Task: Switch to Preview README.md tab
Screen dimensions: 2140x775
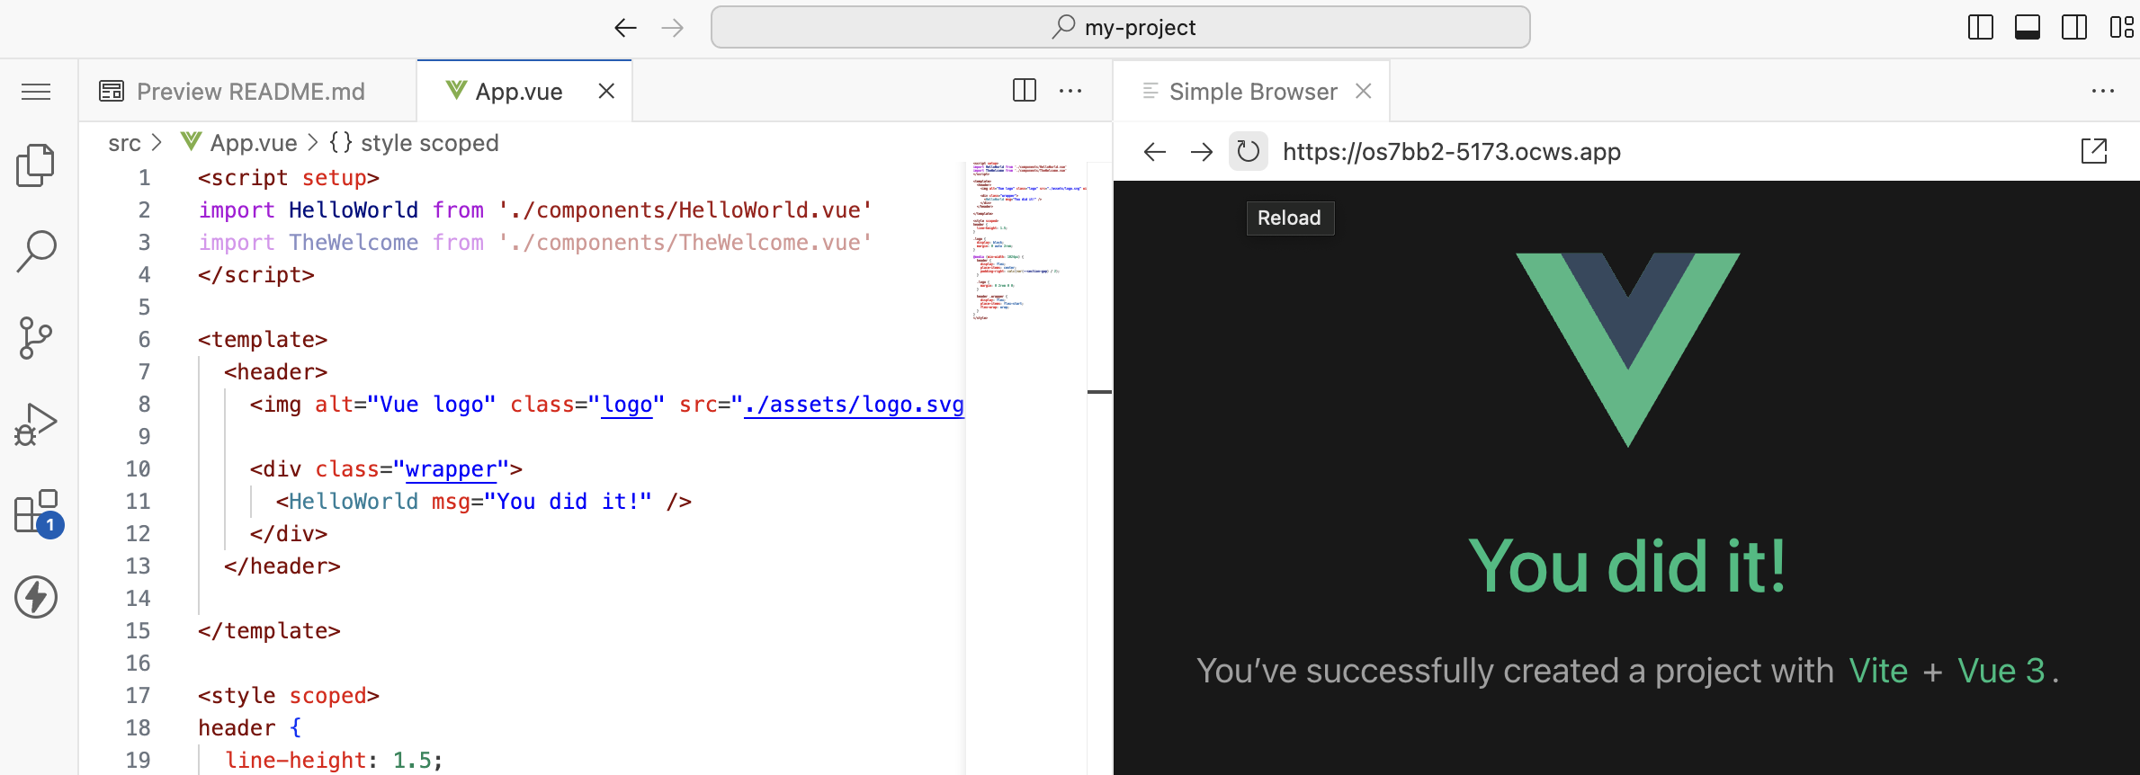Action: pos(249,92)
